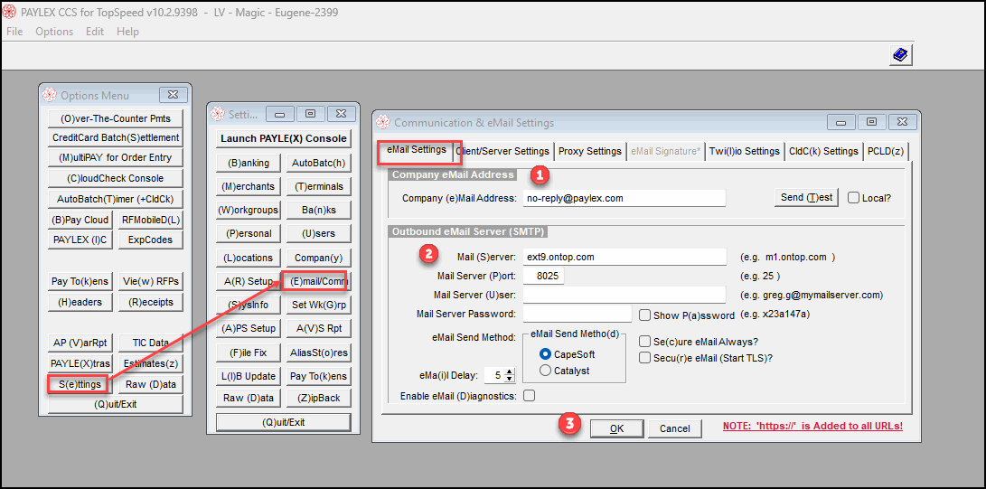Click the Mail Server Password field
This screenshot has height=489, width=986.
pyautogui.click(x=578, y=314)
